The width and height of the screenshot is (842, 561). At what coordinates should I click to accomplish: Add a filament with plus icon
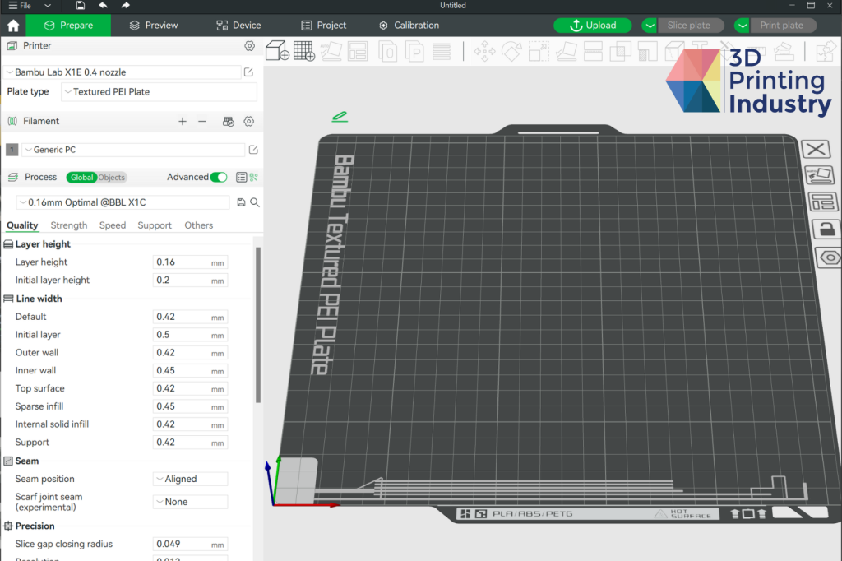point(183,122)
